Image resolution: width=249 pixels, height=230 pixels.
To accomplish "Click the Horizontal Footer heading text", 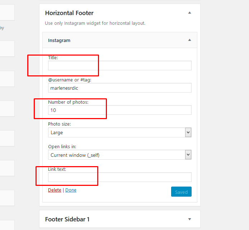I will 69,13.
